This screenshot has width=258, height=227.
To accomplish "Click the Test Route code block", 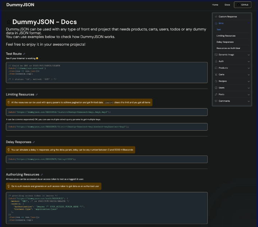I will coord(107,73).
